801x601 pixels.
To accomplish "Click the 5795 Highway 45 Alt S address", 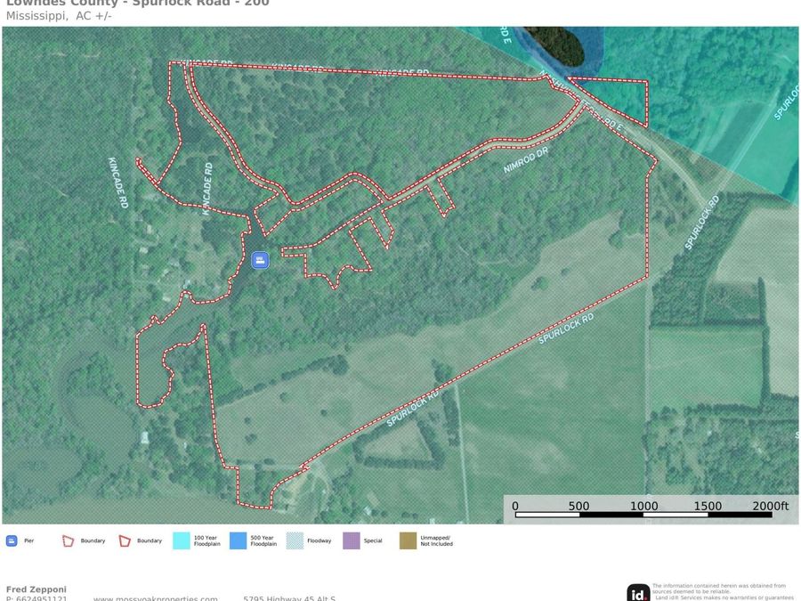I will pos(288,598).
